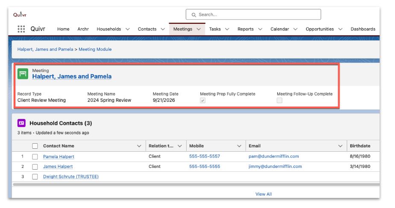Screen dimensions: 395x208
Task: Open James Halpert contact link
Action: pyautogui.click(x=58, y=167)
